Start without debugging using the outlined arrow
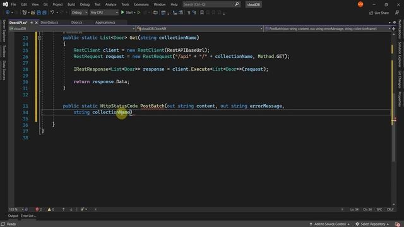Viewport: 404px width, 227px height. point(139,13)
